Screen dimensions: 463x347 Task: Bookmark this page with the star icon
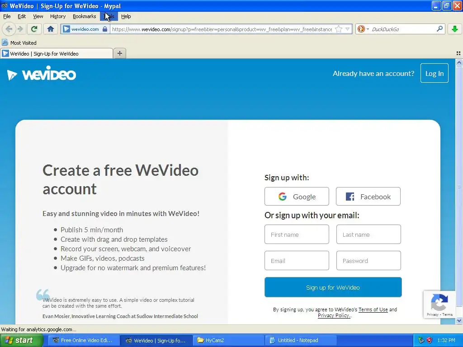339,29
